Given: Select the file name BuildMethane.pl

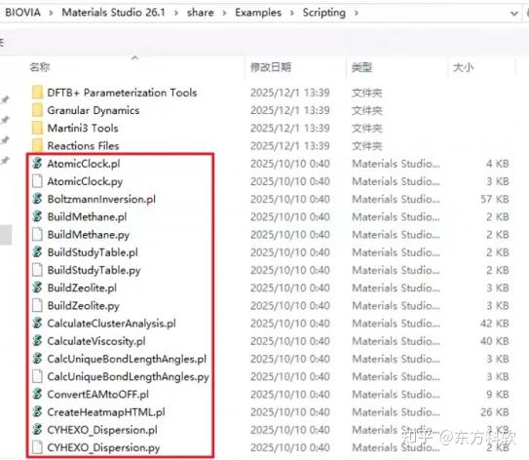Looking at the screenshot, I should [x=87, y=216].
